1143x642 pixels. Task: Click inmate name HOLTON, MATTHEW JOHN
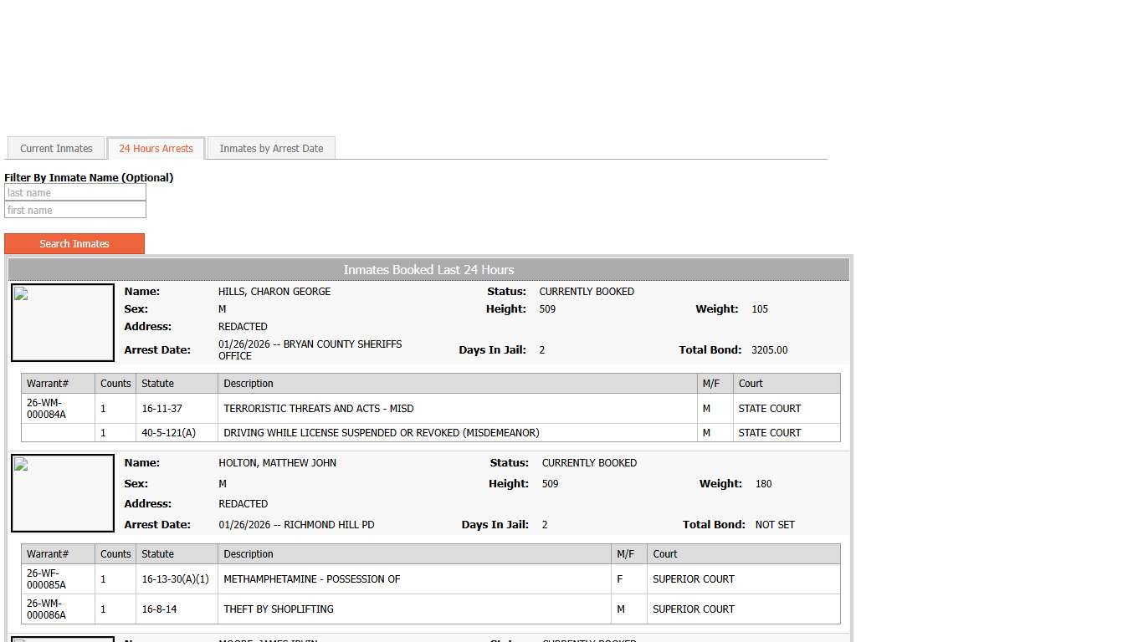[277, 463]
